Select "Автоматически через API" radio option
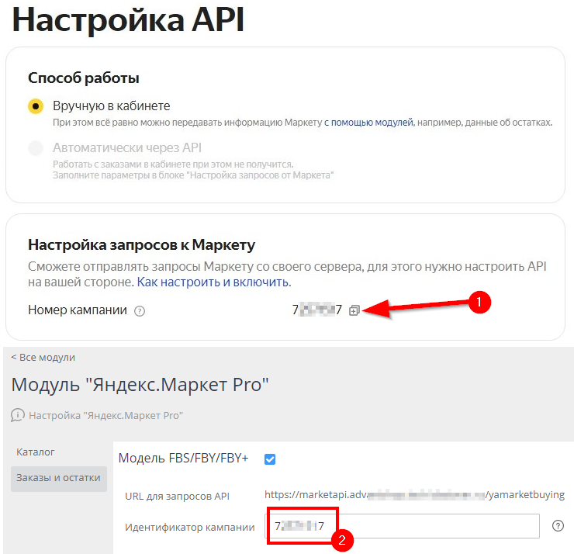574x554 pixels. click(36, 147)
